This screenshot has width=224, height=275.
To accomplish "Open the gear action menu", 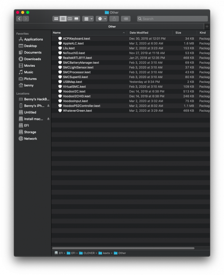I will coord(102,19).
